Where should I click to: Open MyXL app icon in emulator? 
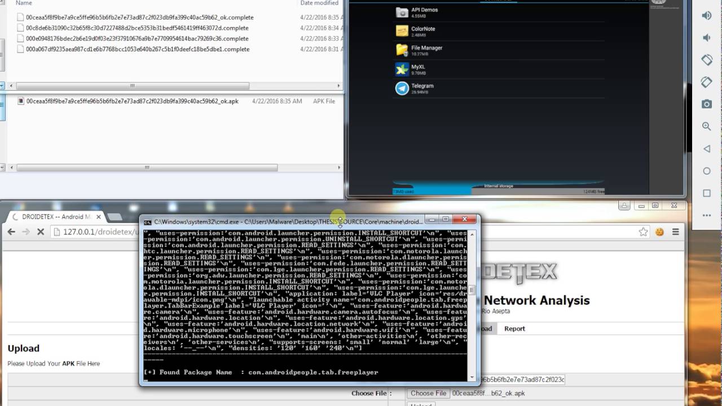click(402, 69)
